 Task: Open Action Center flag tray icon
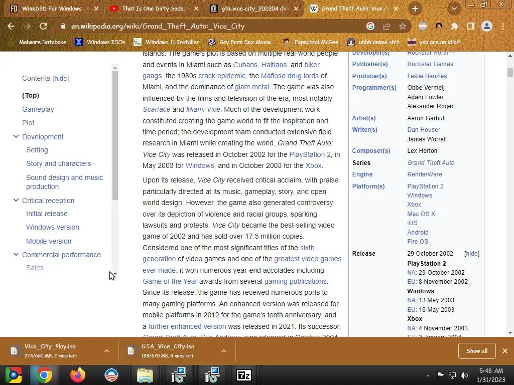440,375
